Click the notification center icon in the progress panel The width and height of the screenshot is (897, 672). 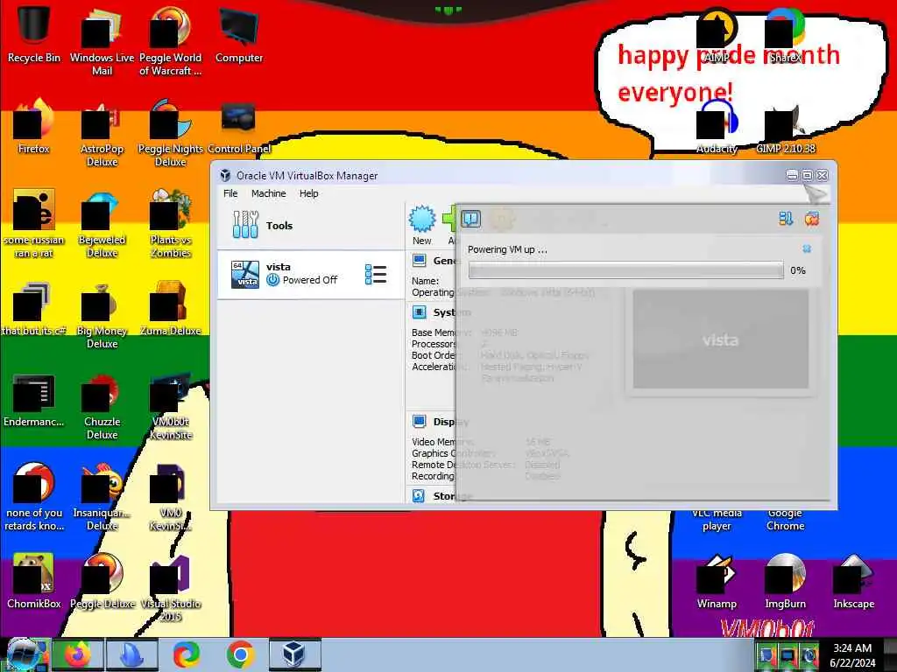click(x=470, y=219)
